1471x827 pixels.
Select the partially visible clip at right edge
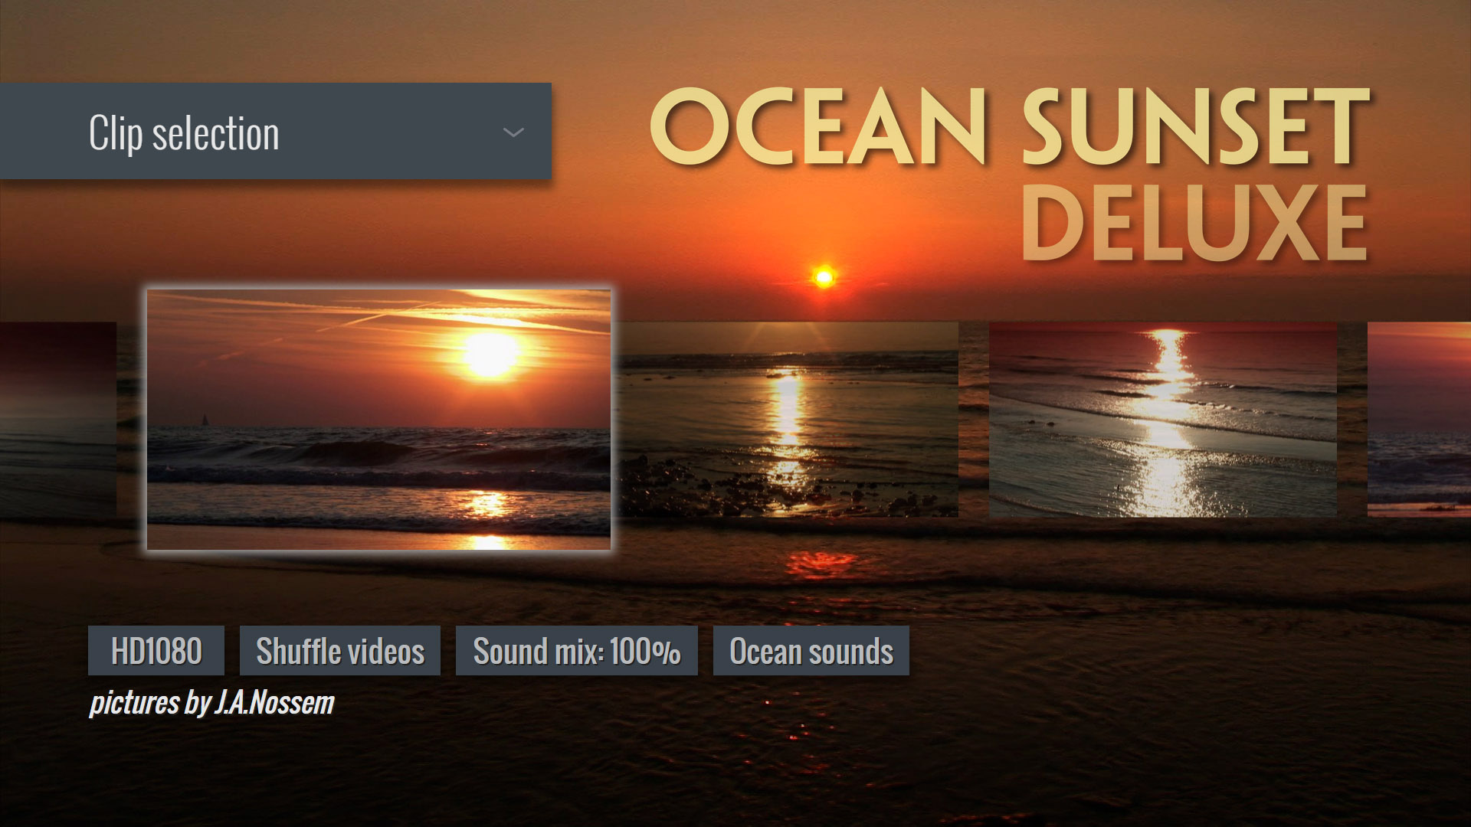1419,420
